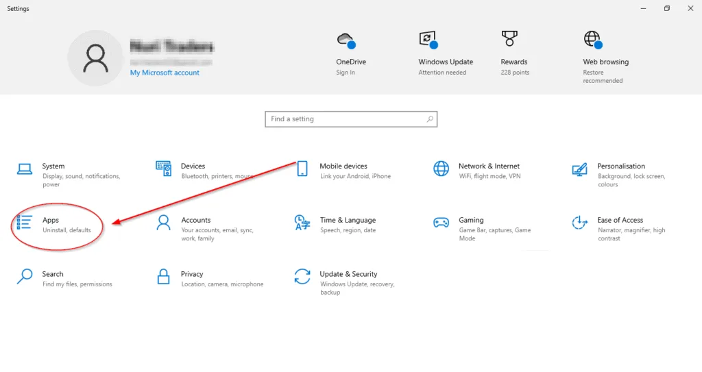Open Time & Language icon
Image resolution: width=702 pixels, height=372 pixels.
pos(302,223)
